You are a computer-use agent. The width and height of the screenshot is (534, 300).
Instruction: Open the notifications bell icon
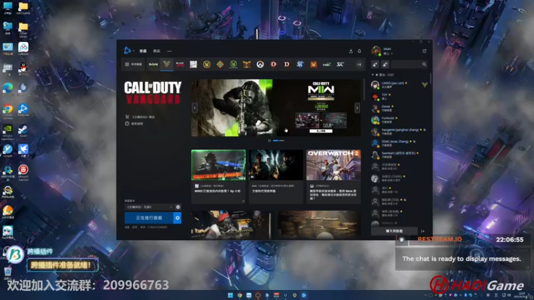[359, 51]
